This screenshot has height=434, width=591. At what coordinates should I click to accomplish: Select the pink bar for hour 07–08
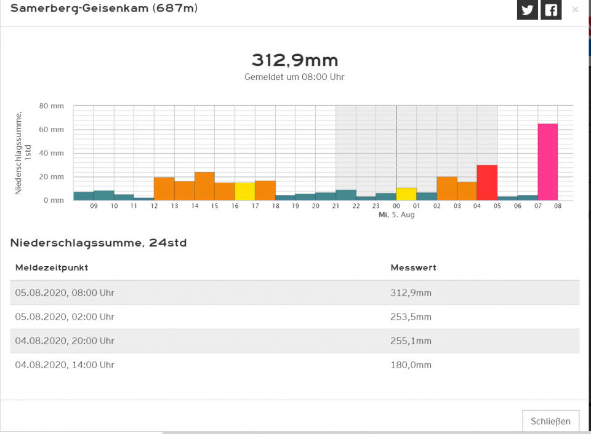[x=547, y=162]
